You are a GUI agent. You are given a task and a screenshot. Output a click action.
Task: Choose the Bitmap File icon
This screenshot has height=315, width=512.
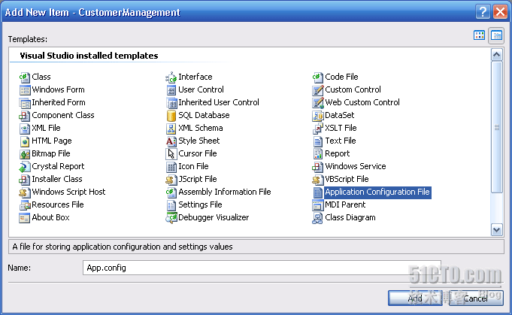point(25,154)
